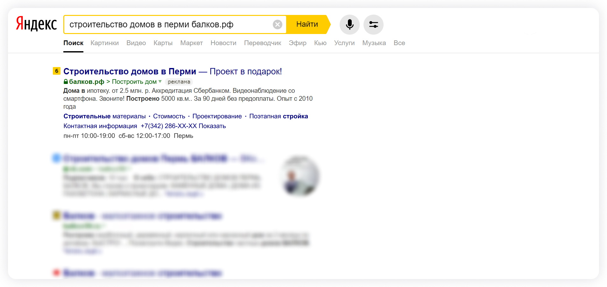This screenshot has height=287, width=607.
Task: Open the Услуги tab
Action: 344,43
